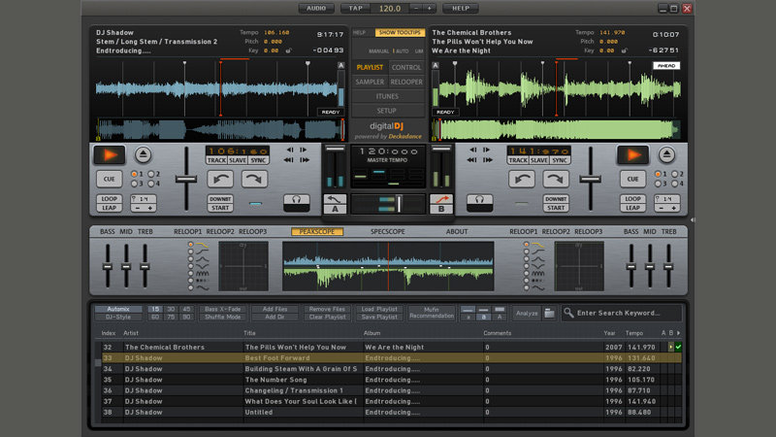Switch to the PLAYLIST tab
776x437 pixels.
(x=370, y=67)
